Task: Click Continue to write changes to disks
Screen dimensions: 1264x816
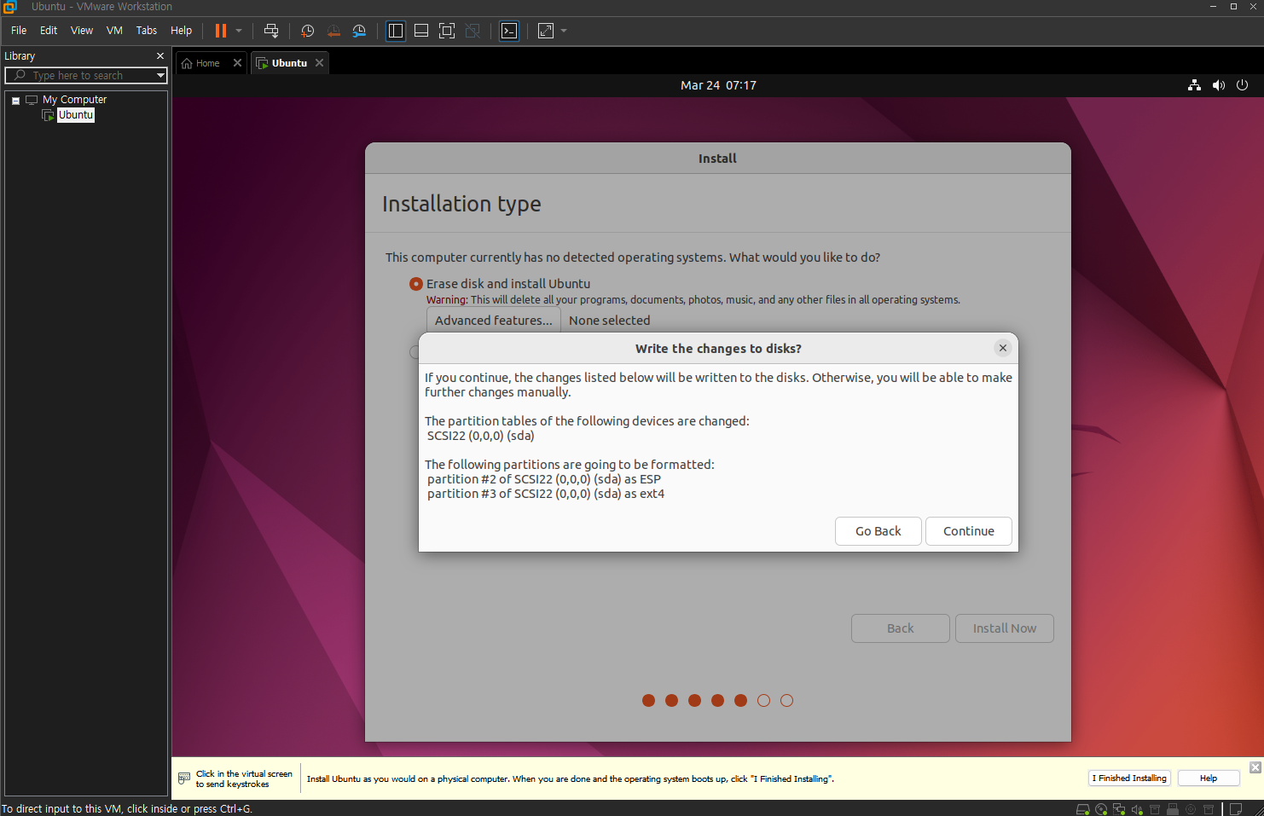Action: pos(969,531)
